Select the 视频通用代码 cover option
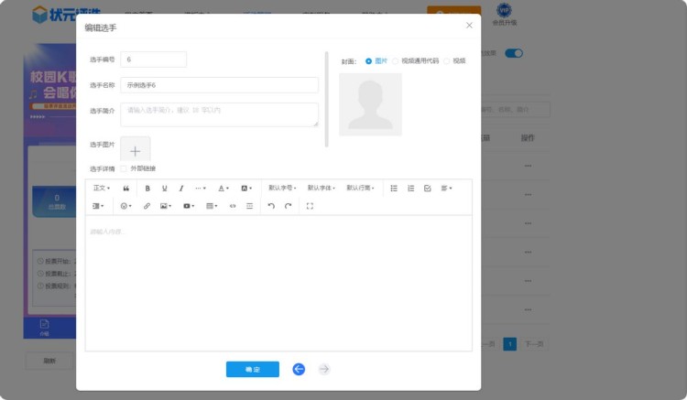The height and width of the screenshot is (400, 687). pos(396,61)
